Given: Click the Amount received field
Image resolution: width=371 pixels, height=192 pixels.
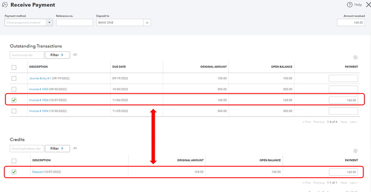Looking at the screenshot, I should 351,23.
